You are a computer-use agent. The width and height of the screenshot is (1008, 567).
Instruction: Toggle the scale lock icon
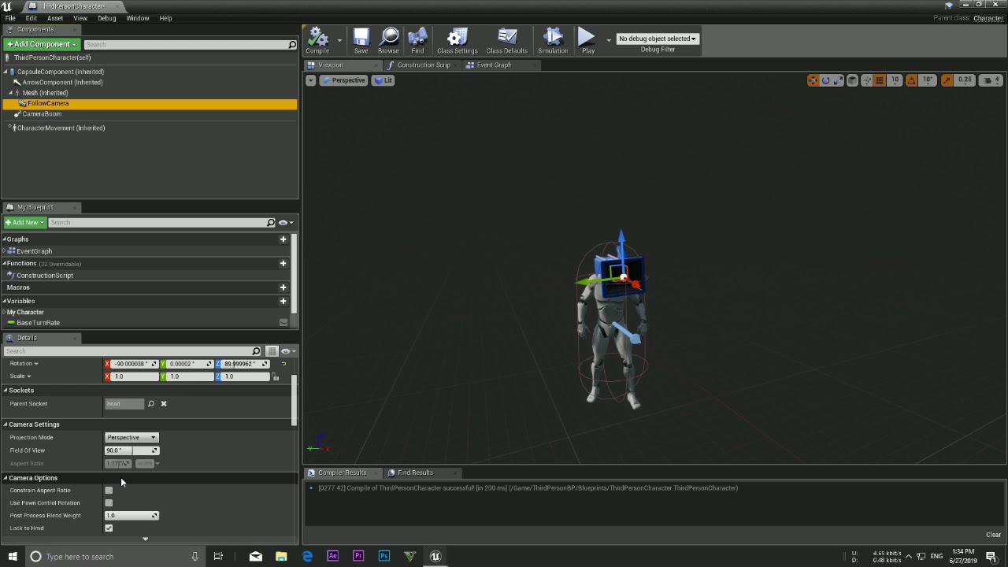[276, 377]
